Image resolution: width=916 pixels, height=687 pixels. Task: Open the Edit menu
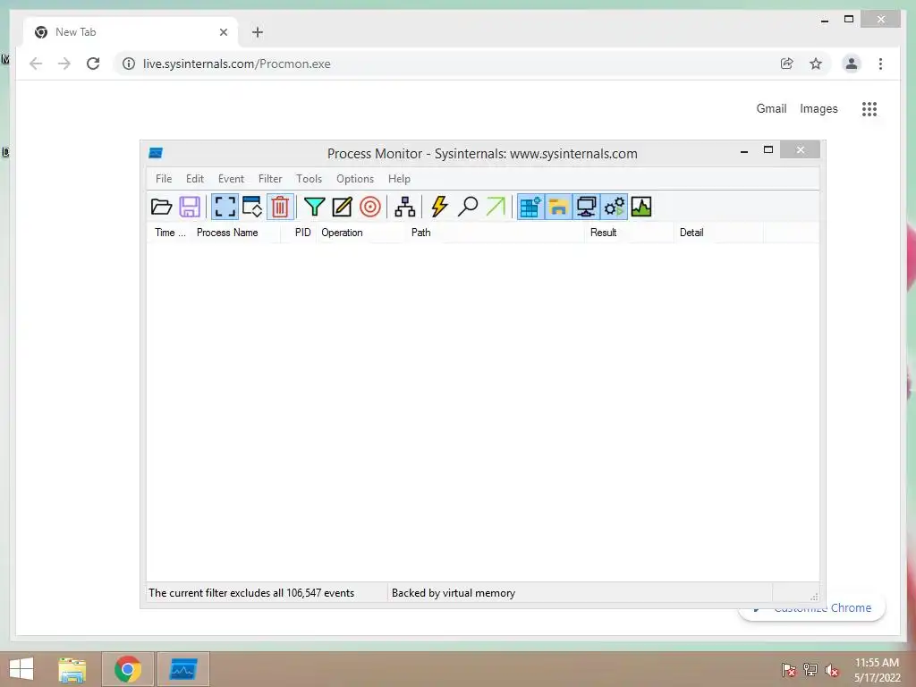194,179
